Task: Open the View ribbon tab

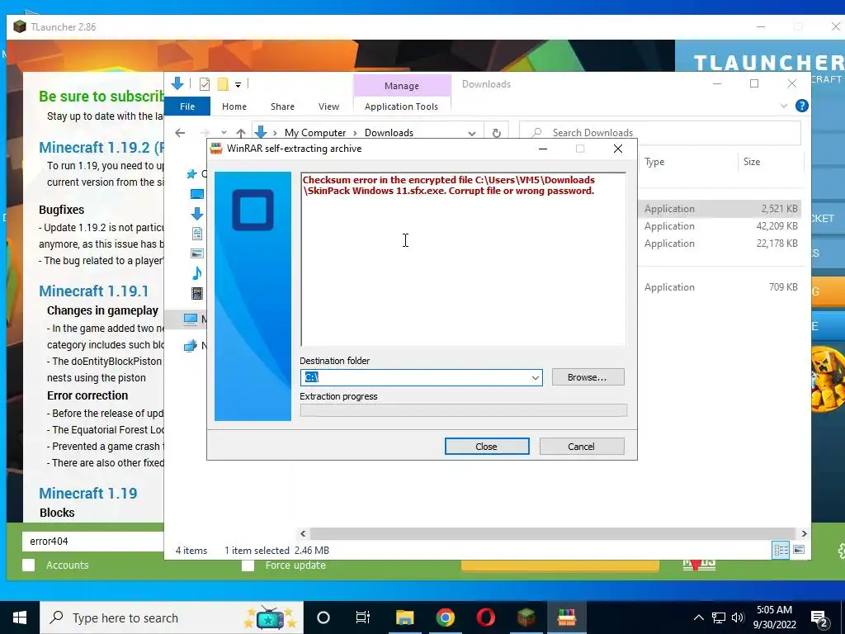Action: point(328,106)
